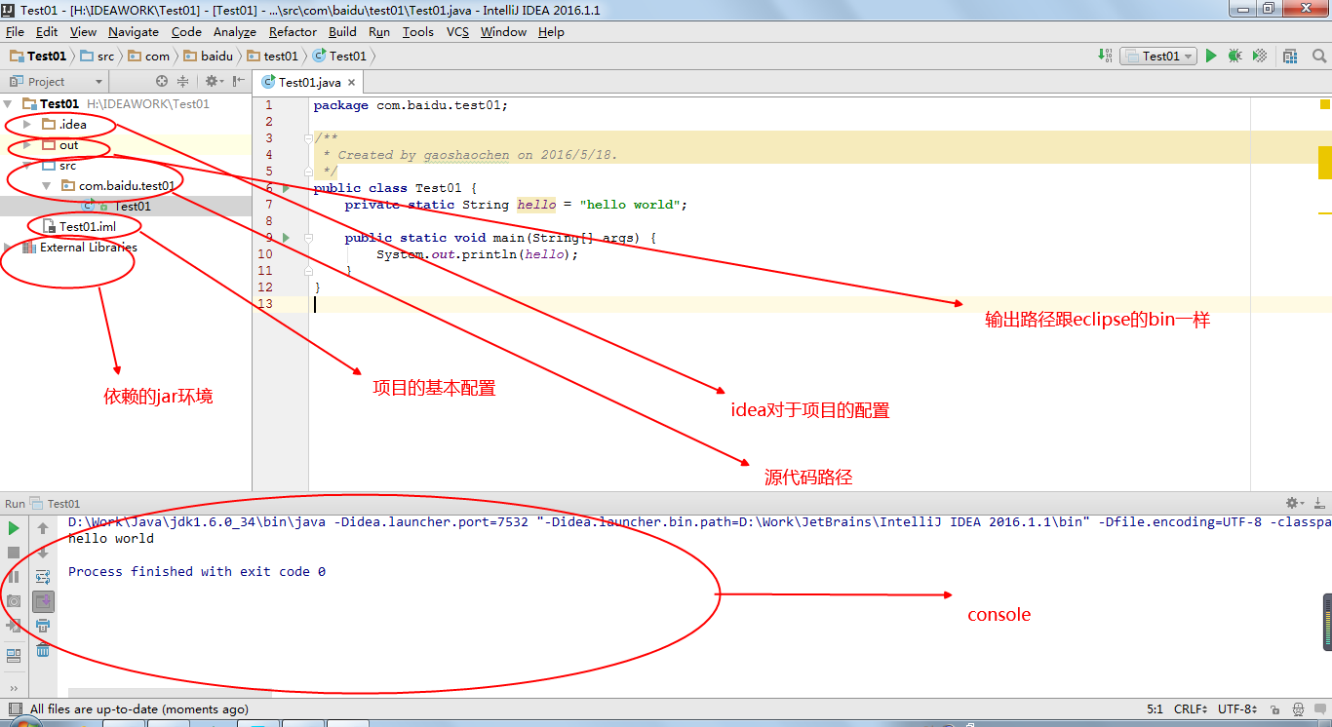This screenshot has width=1332, height=727.
Task: Run Test01 with the toolbar's green Run button
Action: [1211, 56]
